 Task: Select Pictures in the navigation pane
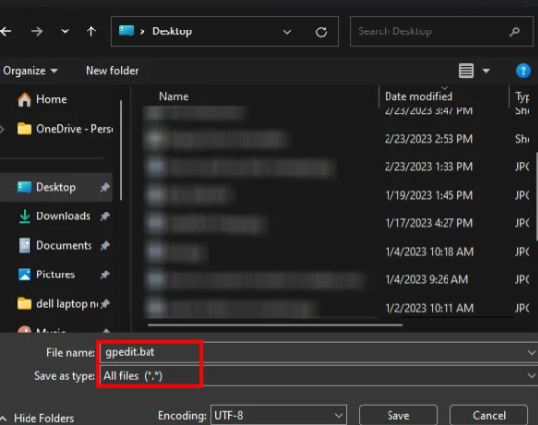[x=55, y=274]
